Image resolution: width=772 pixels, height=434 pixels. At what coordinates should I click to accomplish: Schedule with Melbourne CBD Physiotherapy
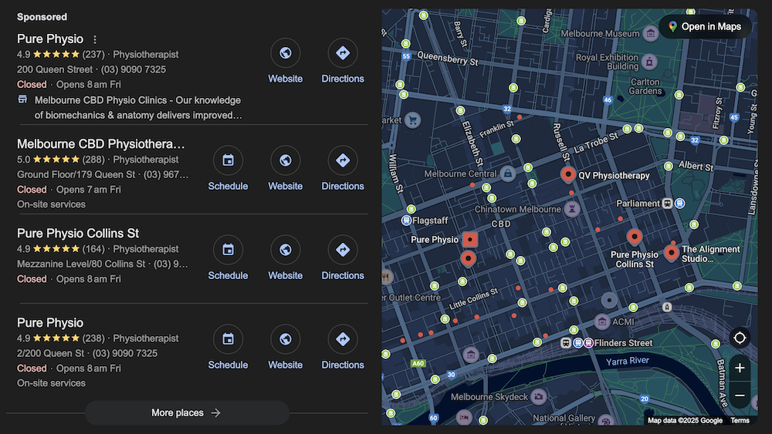[x=228, y=169]
